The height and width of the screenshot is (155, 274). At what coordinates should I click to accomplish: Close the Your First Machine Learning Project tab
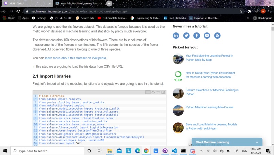tap(101, 3)
